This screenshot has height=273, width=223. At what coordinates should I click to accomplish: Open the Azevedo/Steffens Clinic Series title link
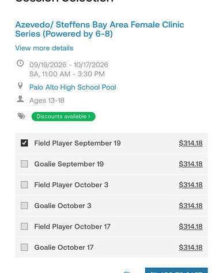point(100,29)
